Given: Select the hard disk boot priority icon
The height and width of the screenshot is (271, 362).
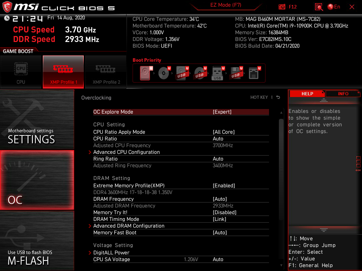Looking at the screenshot, I should coord(145,72).
